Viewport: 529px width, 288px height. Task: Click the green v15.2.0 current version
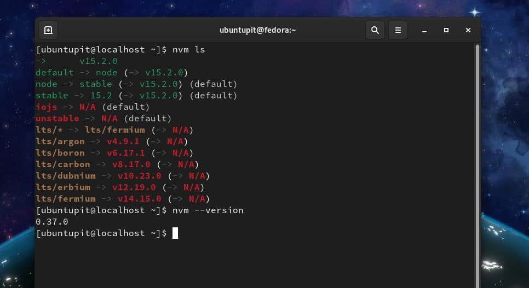tap(99, 61)
